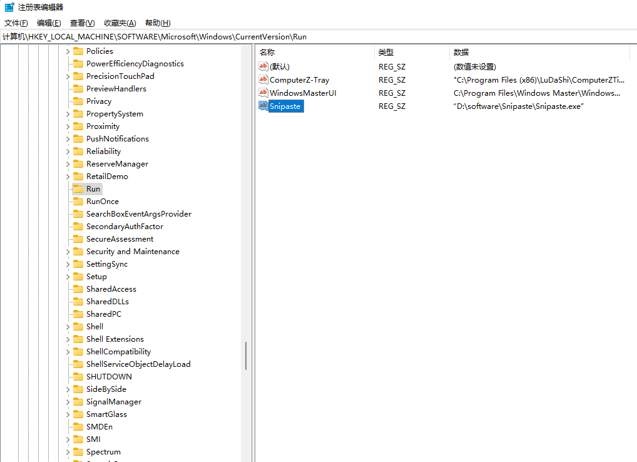Viewport: 637px width, 462px height.
Task: Click the WindowsMasterUI value icon
Action: [263, 93]
